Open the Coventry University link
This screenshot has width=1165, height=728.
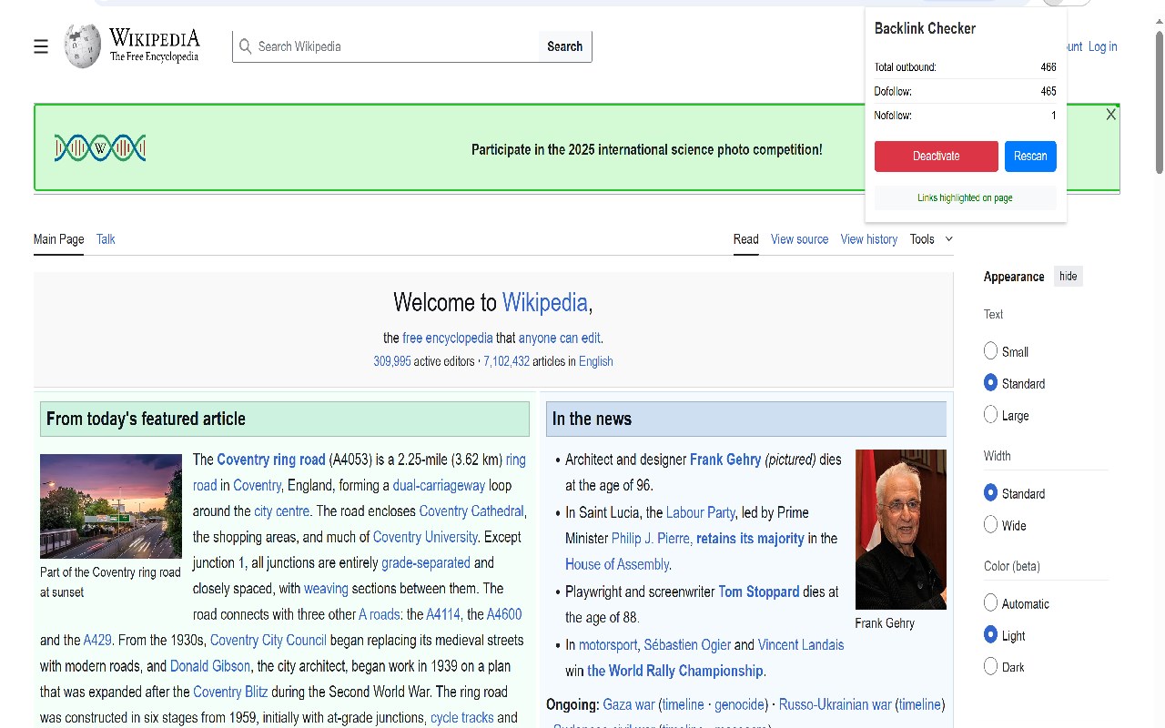pyautogui.click(x=425, y=537)
